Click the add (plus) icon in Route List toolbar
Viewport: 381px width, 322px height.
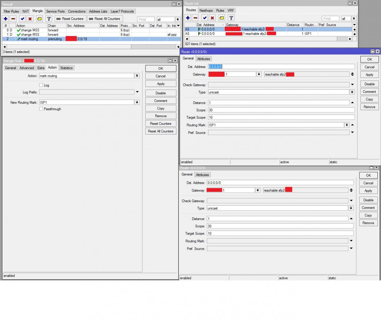pyautogui.click(x=188, y=18)
